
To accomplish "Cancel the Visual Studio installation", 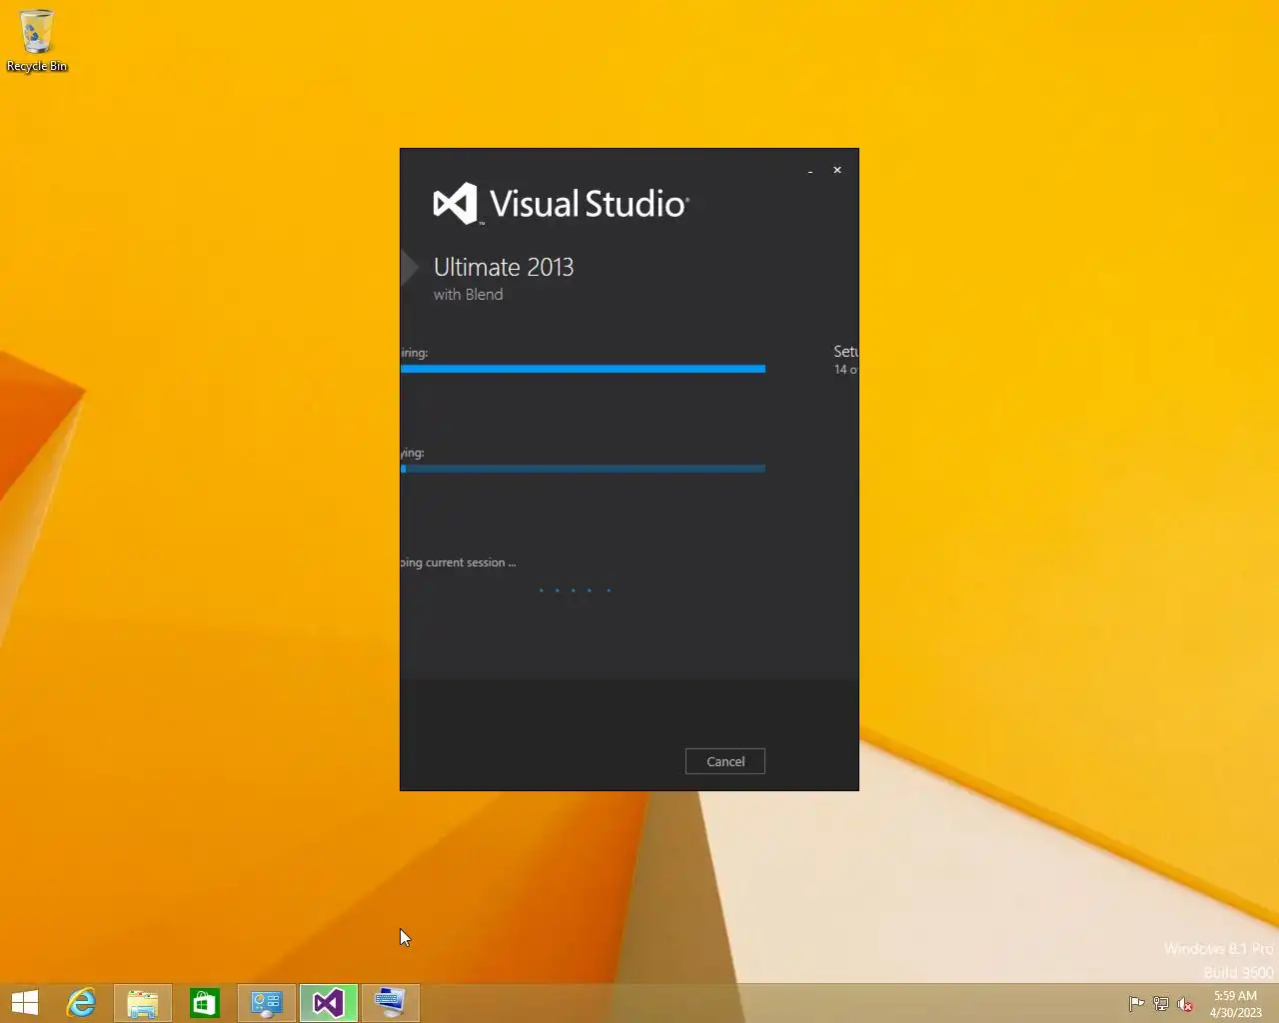I will coord(724,761).
